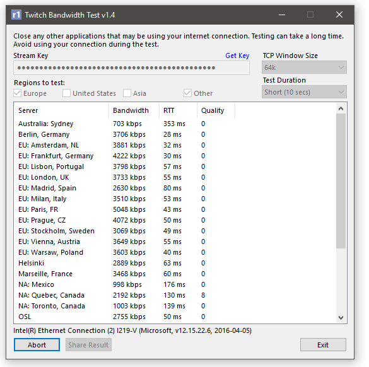Click the results list scroll down arrow
Image resolution: width=369 pixels, height=367 pixels.
(341, 318)
